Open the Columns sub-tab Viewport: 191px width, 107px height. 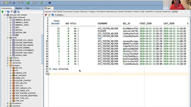(x=48, y=12)
